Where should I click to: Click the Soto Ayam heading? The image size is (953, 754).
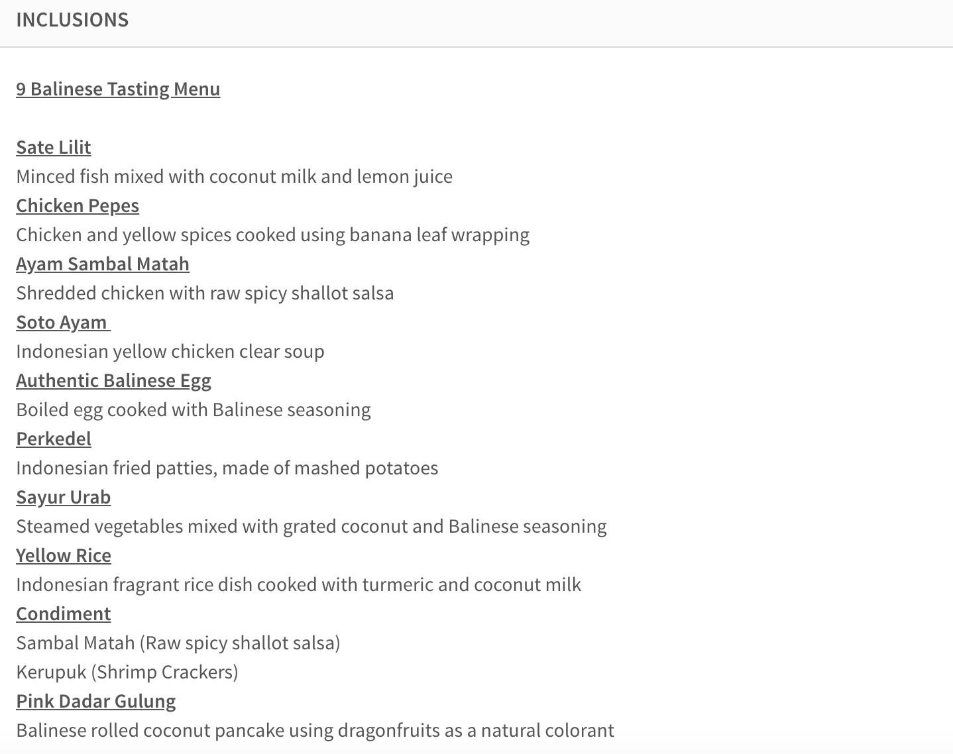(62, 322)
